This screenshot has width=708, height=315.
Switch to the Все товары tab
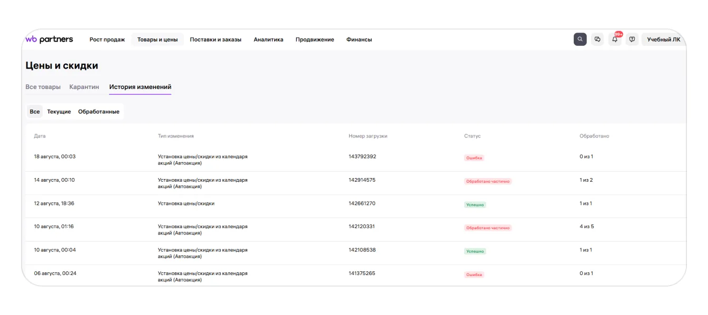43,87
